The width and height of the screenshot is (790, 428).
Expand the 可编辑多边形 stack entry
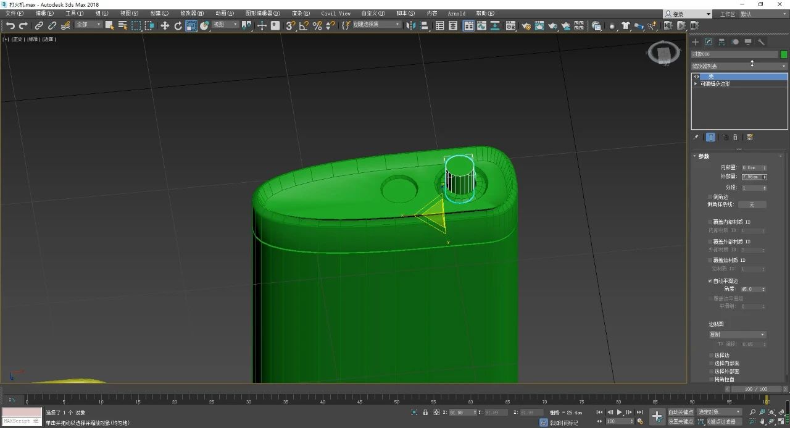[x=696, y=83]
